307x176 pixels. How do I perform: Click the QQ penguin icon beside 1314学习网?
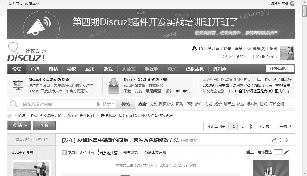[x=194, y=49]
